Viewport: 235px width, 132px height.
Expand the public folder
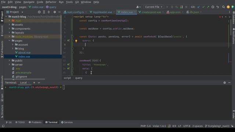click(9, 60)
